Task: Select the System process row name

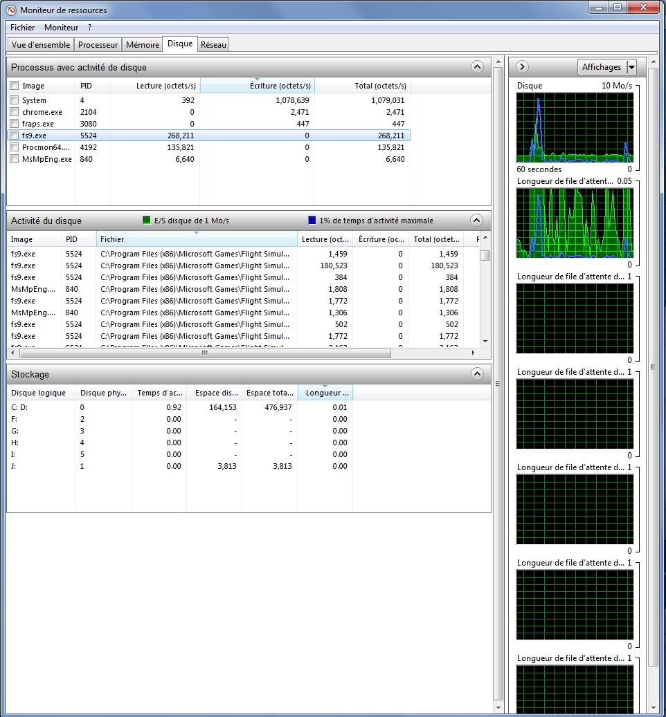Action: click(34, 100)
